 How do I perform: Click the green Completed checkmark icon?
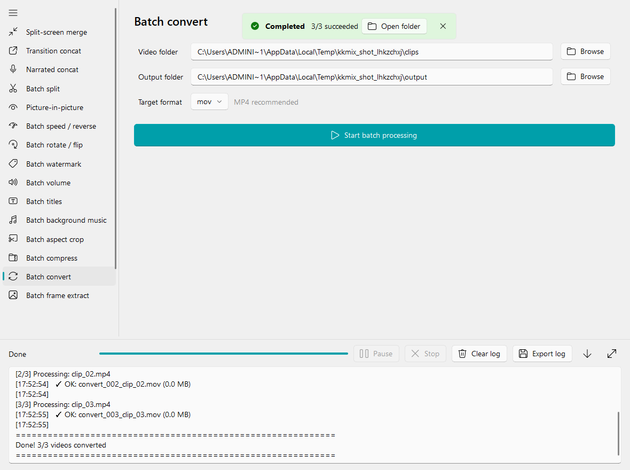255,26
